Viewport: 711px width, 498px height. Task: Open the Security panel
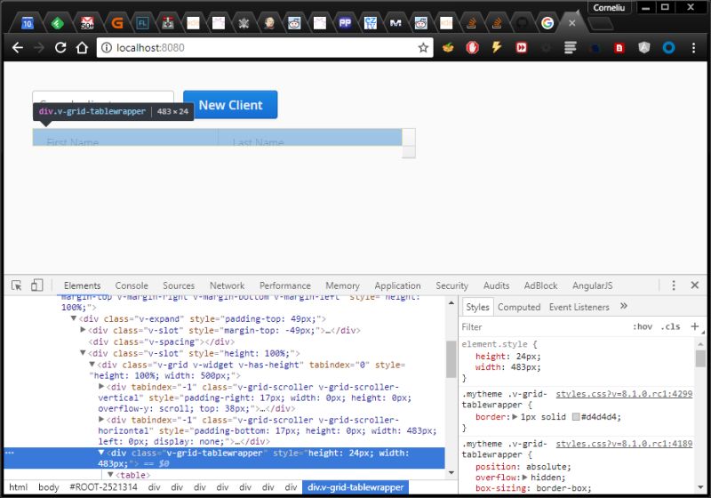point(451,285)
